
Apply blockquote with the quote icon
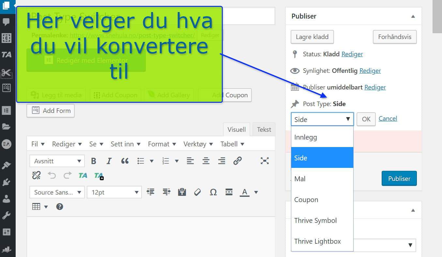click(x=125, y=161)
